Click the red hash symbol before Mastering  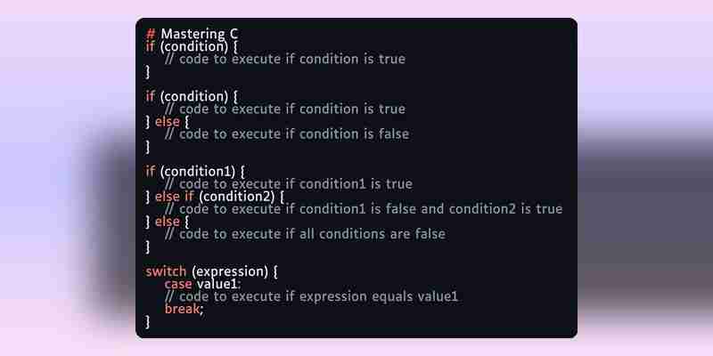pos(151,34)
